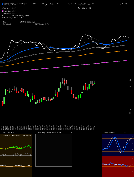Click the magenta 200 Day legend swatch
134x177 pixels.
coord(3,11)
